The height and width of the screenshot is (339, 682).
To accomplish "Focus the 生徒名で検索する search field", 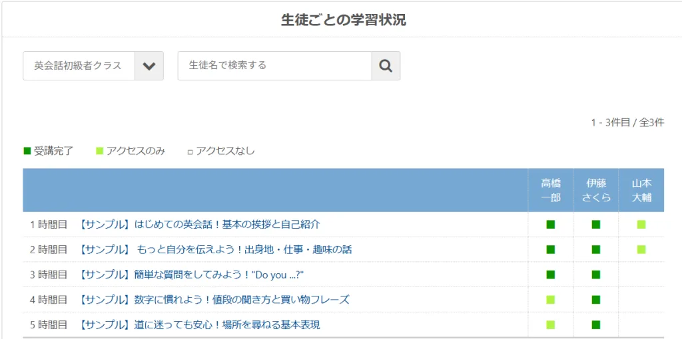I will pyautogui.click(x=274, y=66).
